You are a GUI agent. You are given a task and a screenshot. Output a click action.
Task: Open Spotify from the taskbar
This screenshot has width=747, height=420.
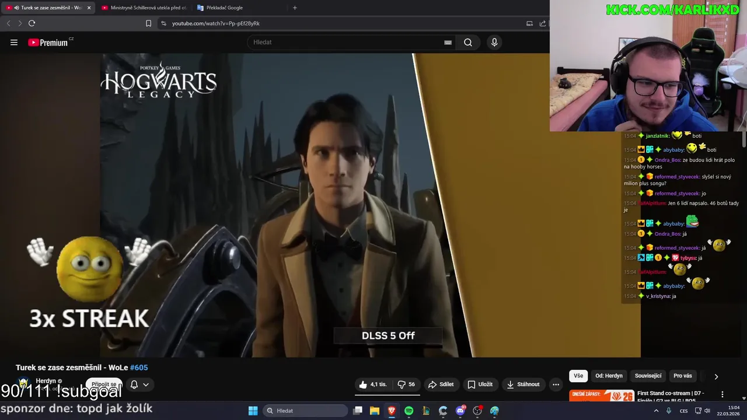409,411
